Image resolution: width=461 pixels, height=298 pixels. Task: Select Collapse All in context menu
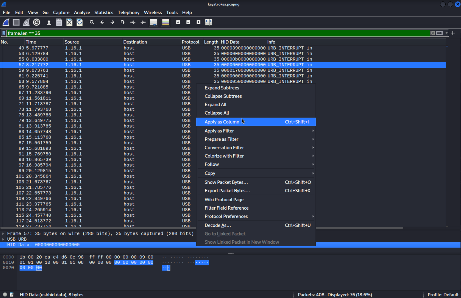click(x=256, y=113)
